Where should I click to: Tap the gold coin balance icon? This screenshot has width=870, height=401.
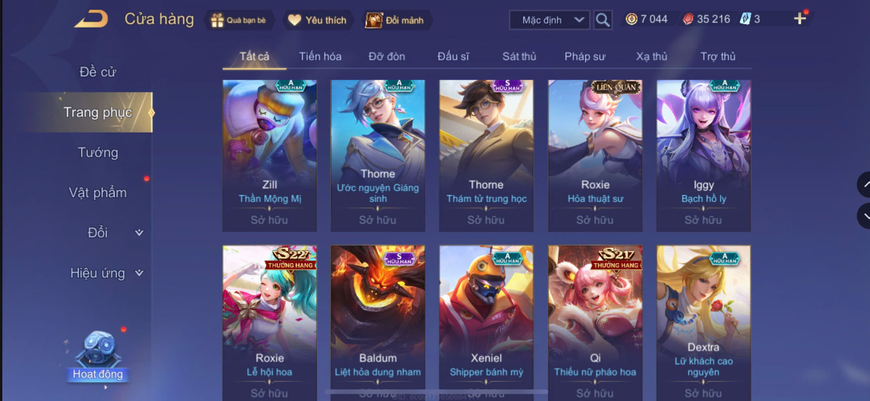pyautogui.click(x=631, y=19)
